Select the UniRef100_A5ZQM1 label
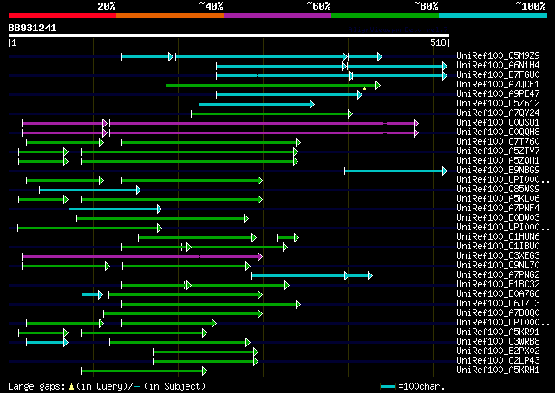The height and width of the screenshot is (393, 555). tap(498, 160)
